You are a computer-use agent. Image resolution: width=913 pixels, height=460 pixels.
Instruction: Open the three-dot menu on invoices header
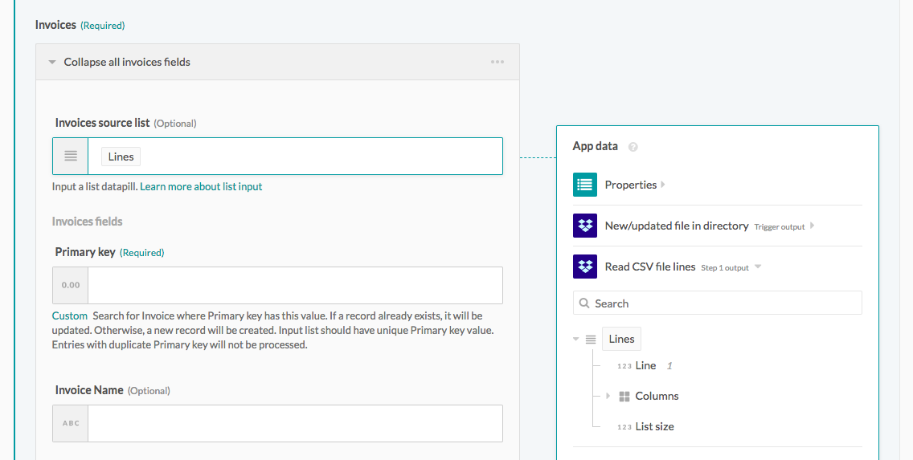point(497,62)
